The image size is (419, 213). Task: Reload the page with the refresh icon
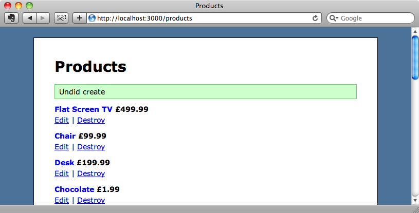click(x=315, y=18)
